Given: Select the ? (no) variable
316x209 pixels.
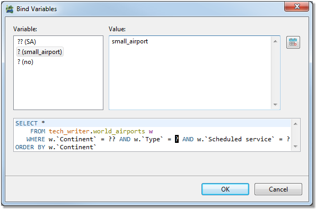Looking at the screenshot, I should click(x=25, y=62).
